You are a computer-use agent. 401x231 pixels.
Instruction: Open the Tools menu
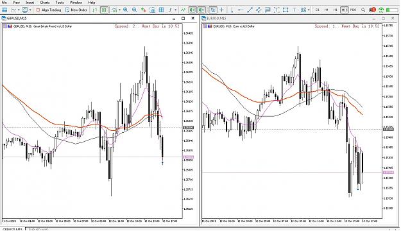pyautogui.click(x=60, y=3)
